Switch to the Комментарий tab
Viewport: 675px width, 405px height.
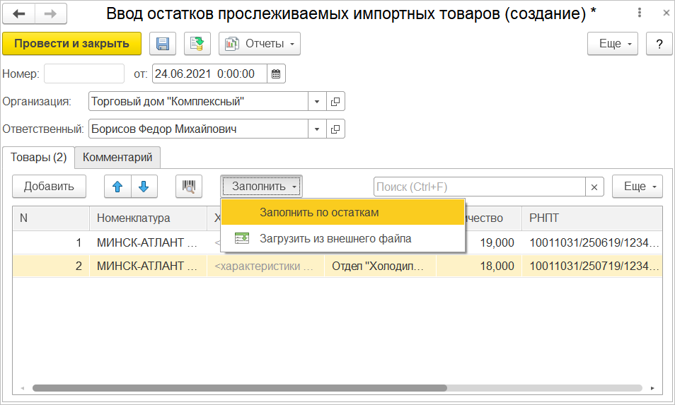[117, 157]
